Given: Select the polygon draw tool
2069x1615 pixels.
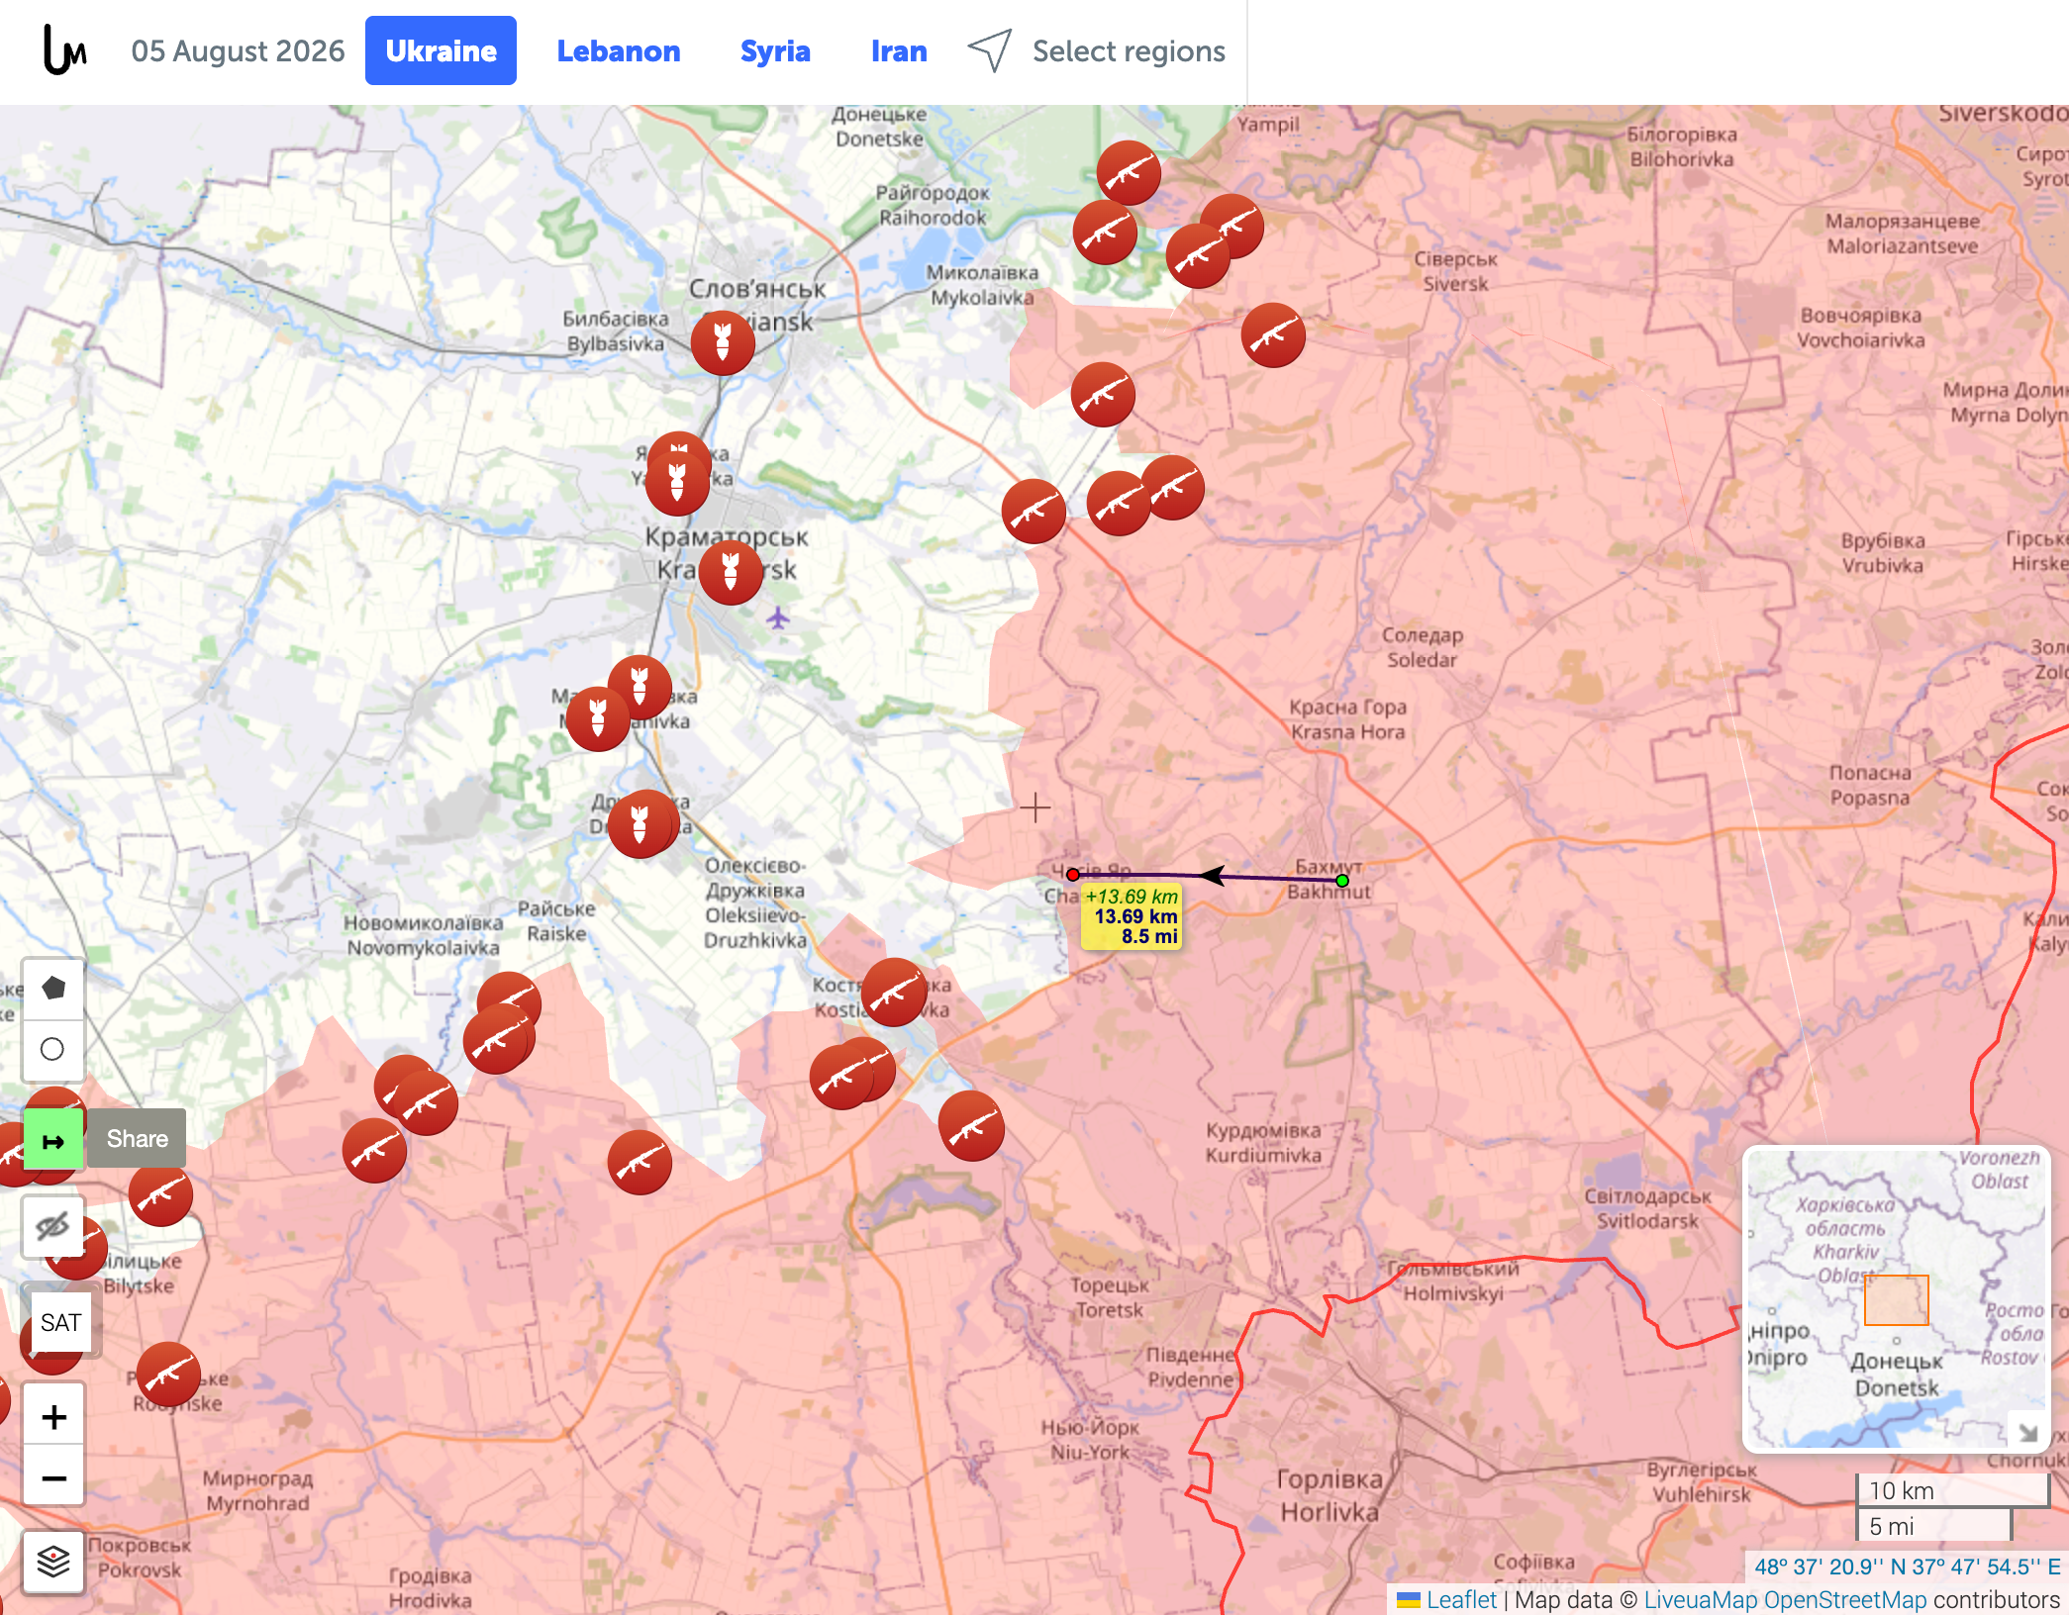Looking at the screenshot, I should coord(53,988).
